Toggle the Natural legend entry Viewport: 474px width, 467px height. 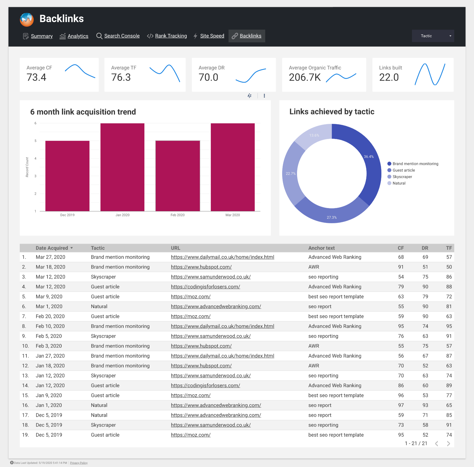(x=396, y=183)
